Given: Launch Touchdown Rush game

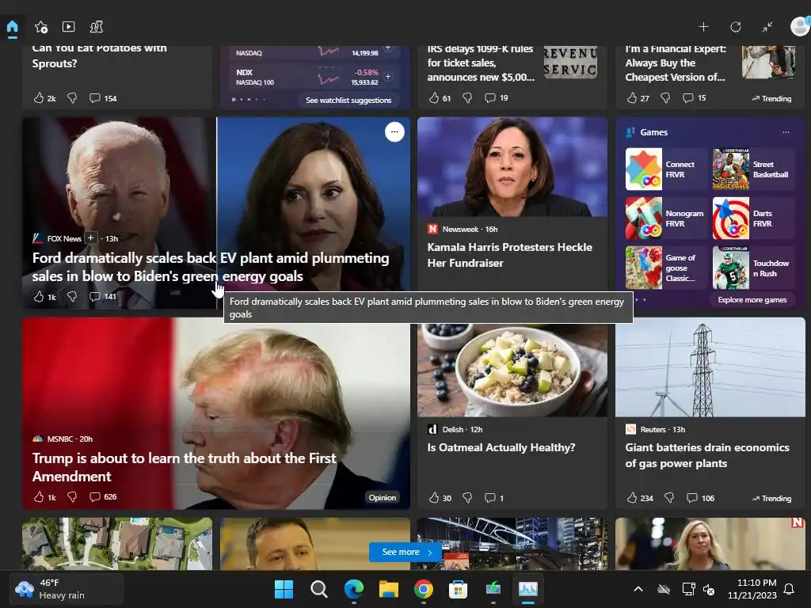Looking at the screenshot, I should coord(753,268).
